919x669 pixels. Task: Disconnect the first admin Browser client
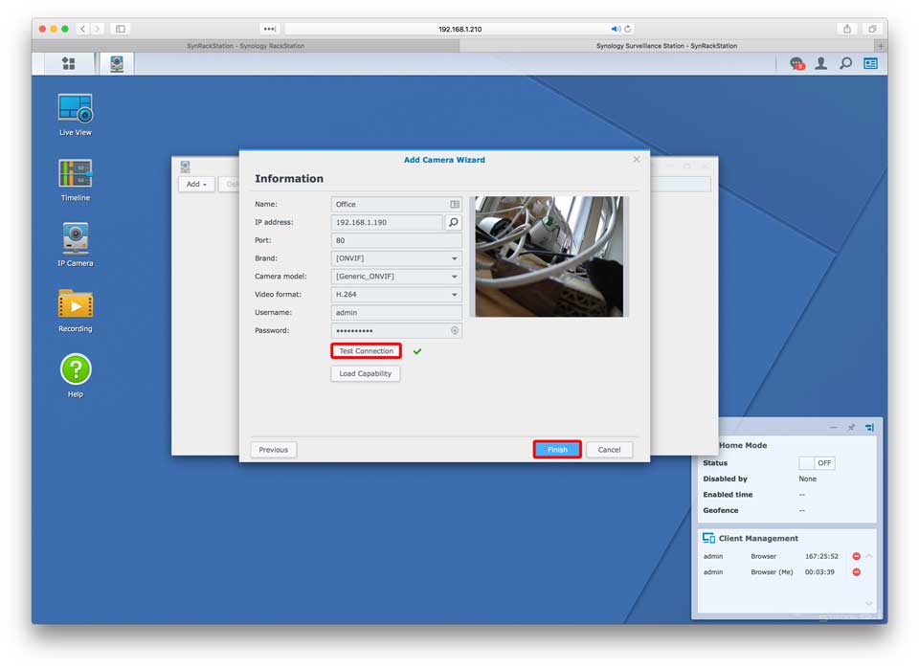856,556
